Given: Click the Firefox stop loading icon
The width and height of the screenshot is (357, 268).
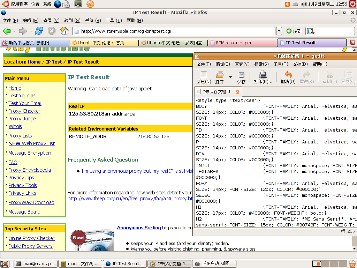Looking at the screenshot, I should point(52,31).
